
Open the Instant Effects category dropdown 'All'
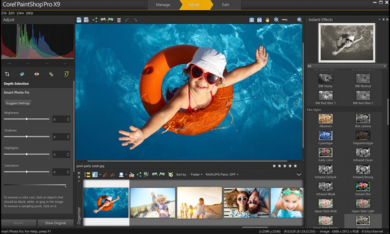pos(347,66)
